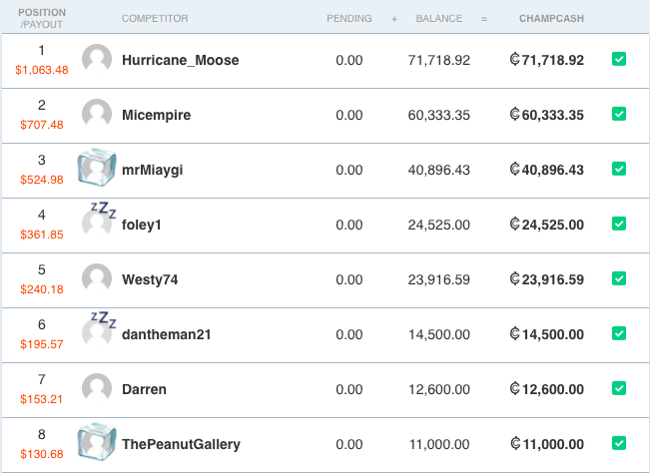The height and width of the screenshot is (473, 650).
Task: Click the $1,063.48 payout amount
Action: point(42,70)
